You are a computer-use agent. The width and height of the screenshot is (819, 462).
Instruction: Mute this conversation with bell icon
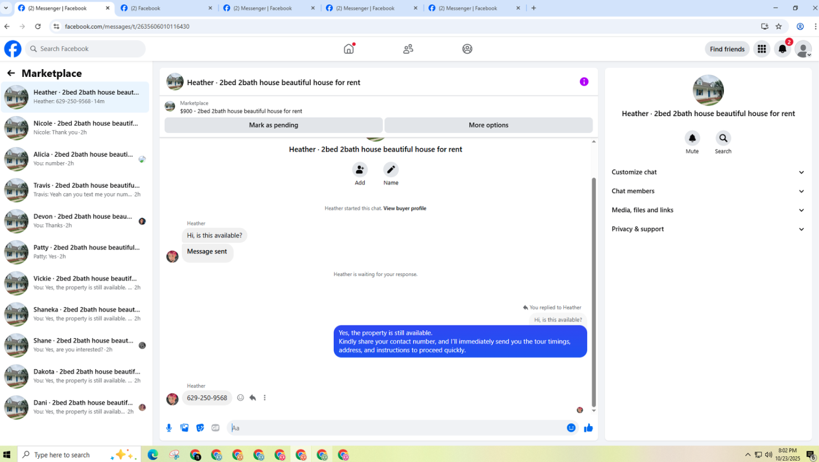pyautogui.click(x=692, y=138)
